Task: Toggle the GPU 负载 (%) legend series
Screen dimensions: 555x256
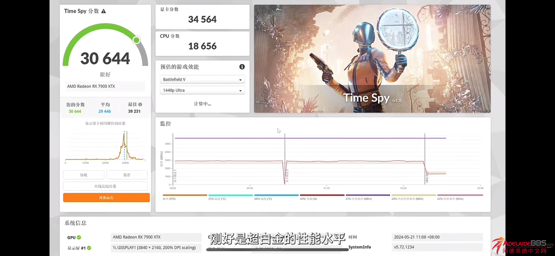Action: [x=309, y=199]
